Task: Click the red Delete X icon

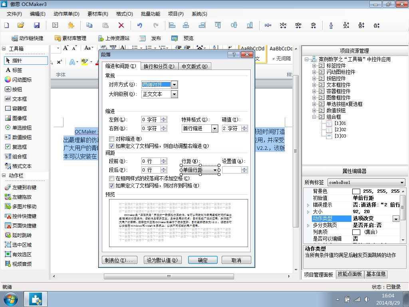Action: pyautogui.click(x=121, y=25)
